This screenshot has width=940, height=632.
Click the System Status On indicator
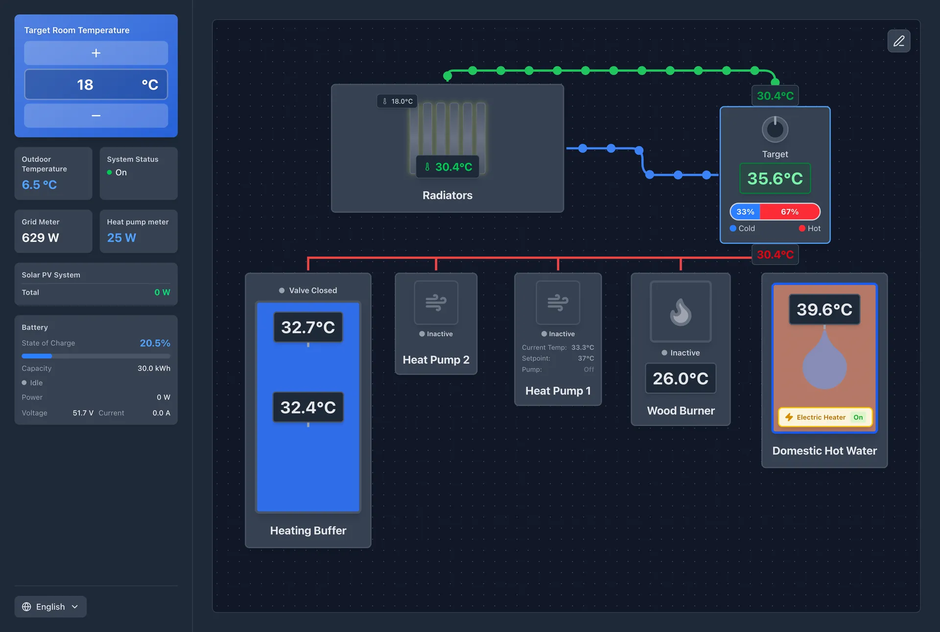(x=117, y=172)
